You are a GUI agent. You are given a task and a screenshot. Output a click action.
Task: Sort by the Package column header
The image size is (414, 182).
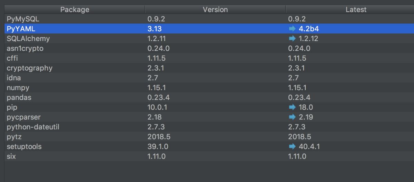point(75,10)
